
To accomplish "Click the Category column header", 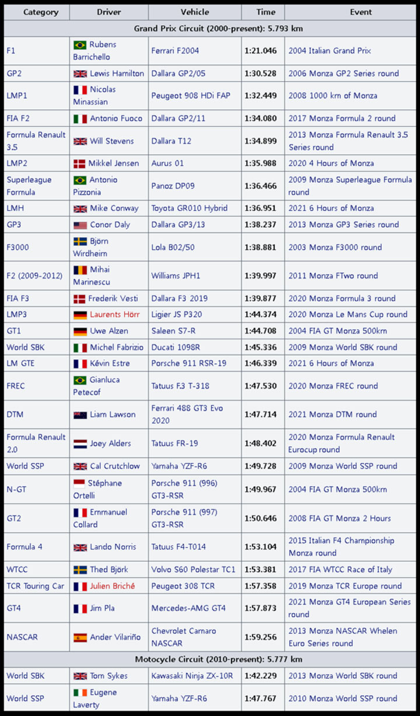I will (36, 12).
